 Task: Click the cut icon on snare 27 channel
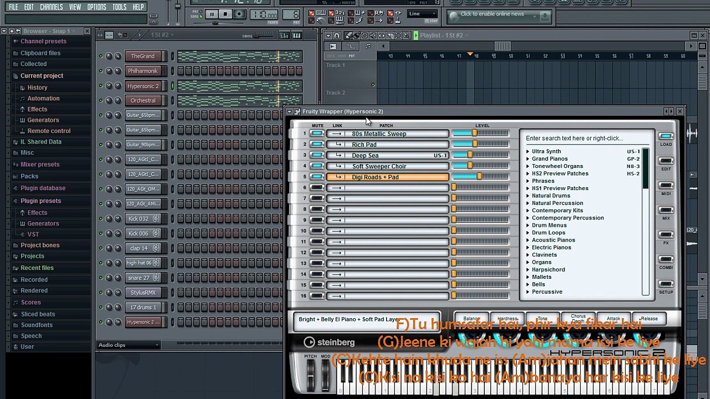[x=156, y=278]
